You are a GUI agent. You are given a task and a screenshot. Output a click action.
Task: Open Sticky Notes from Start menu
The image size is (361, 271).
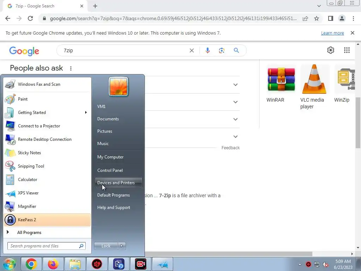[47, 152]
